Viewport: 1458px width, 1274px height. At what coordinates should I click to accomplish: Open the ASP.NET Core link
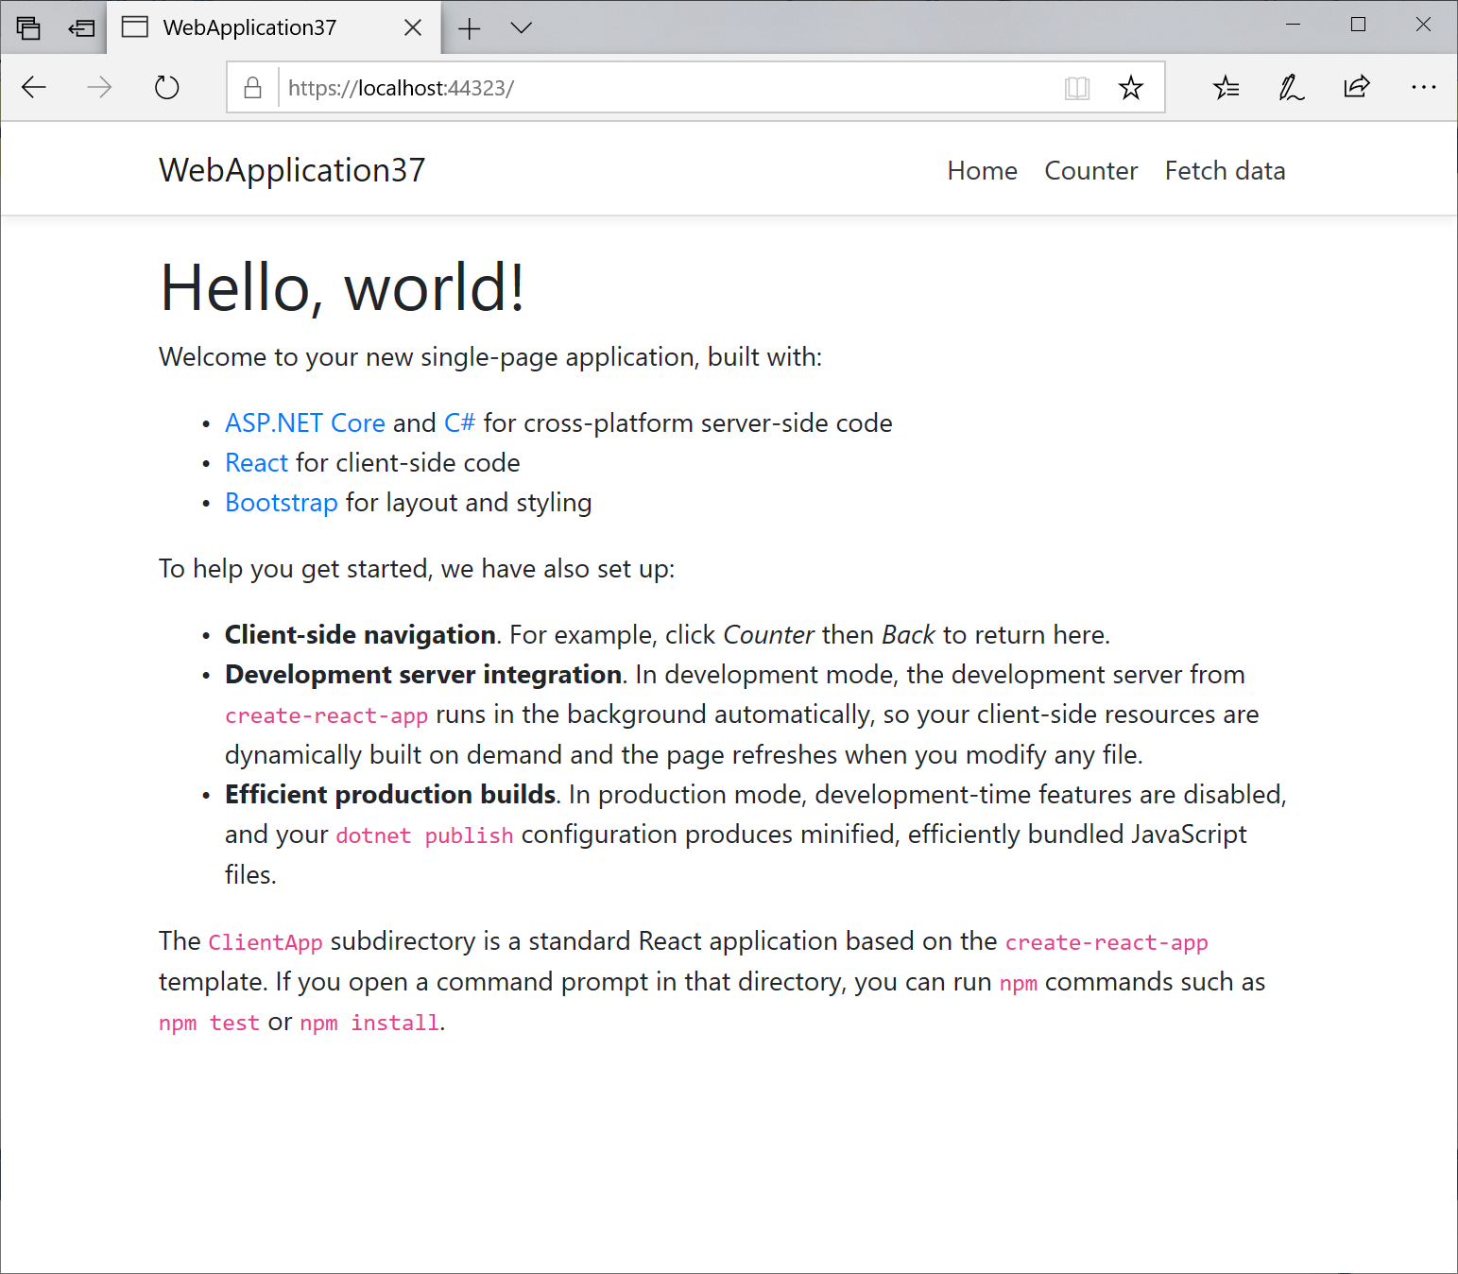tap(304, 422)
